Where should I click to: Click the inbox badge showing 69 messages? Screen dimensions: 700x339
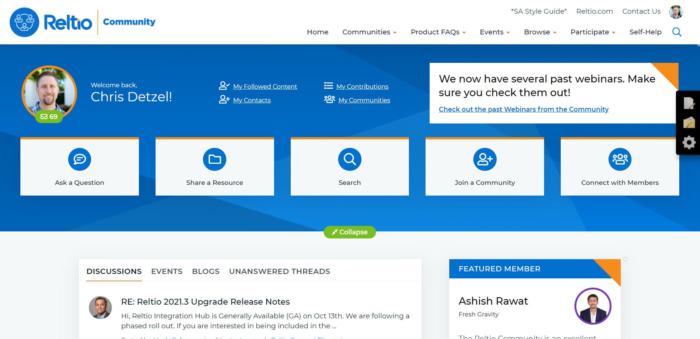49,117
